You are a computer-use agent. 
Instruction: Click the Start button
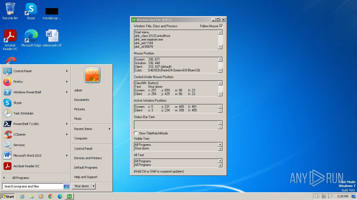8,196
